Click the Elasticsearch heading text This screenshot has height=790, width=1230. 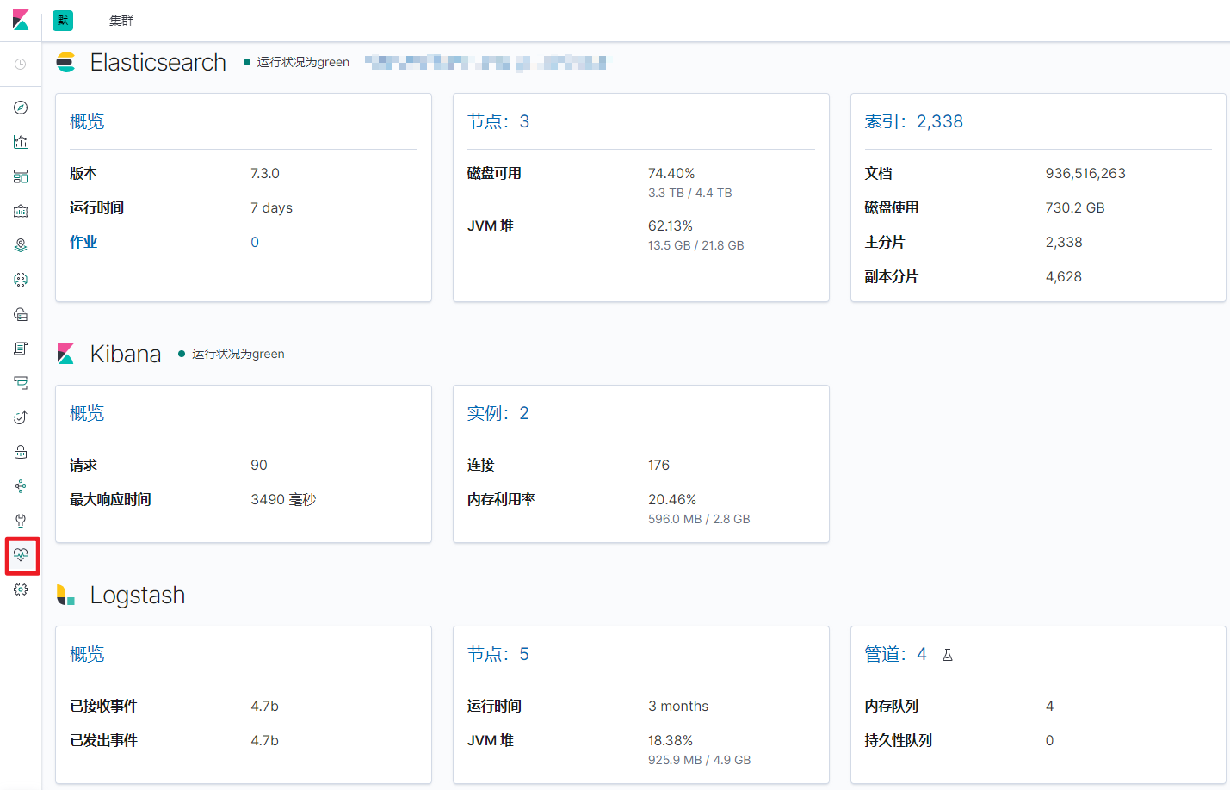(158, 62)
